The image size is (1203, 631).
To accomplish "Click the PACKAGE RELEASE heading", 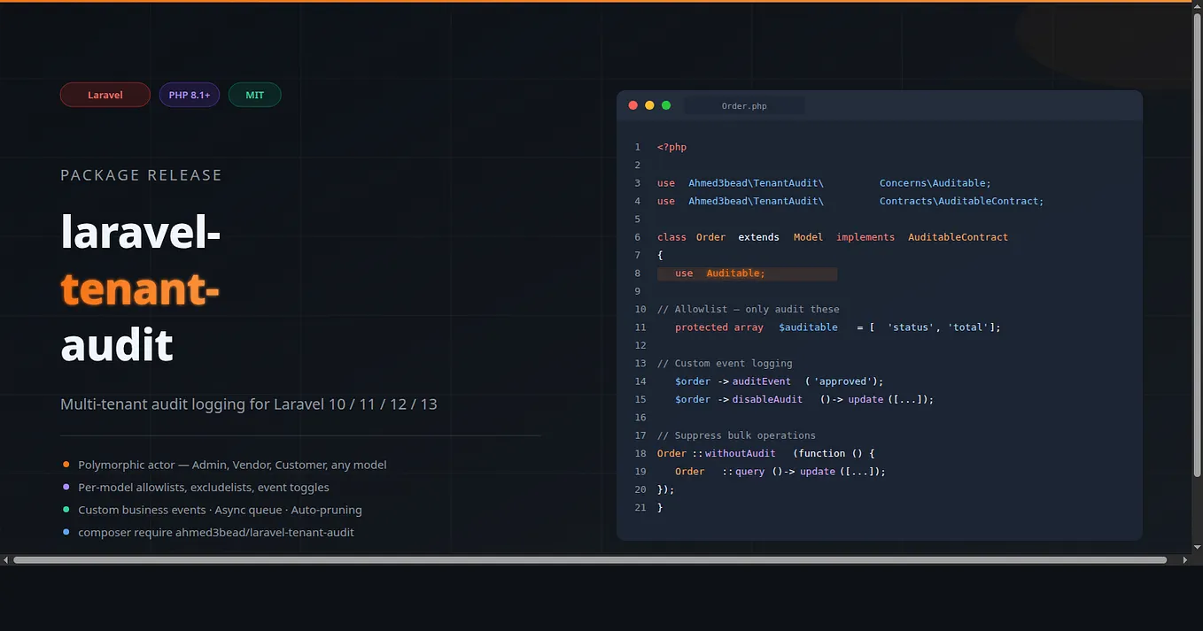I will 141,175.
